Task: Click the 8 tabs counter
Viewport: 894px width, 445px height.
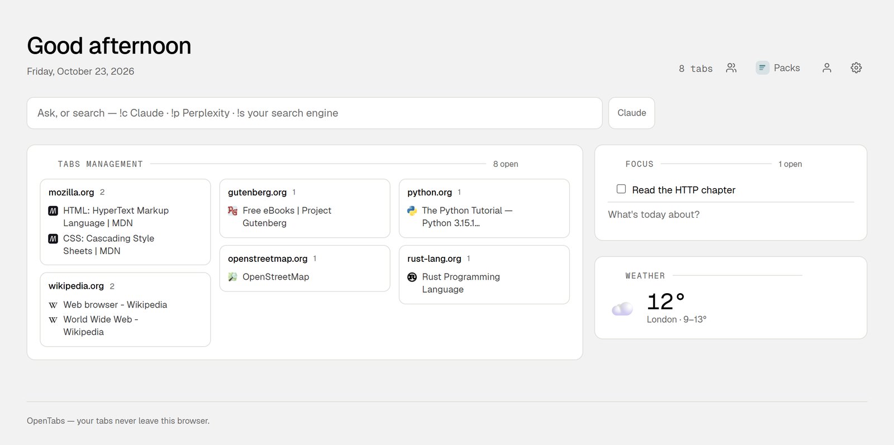Action: pos(696,69)
